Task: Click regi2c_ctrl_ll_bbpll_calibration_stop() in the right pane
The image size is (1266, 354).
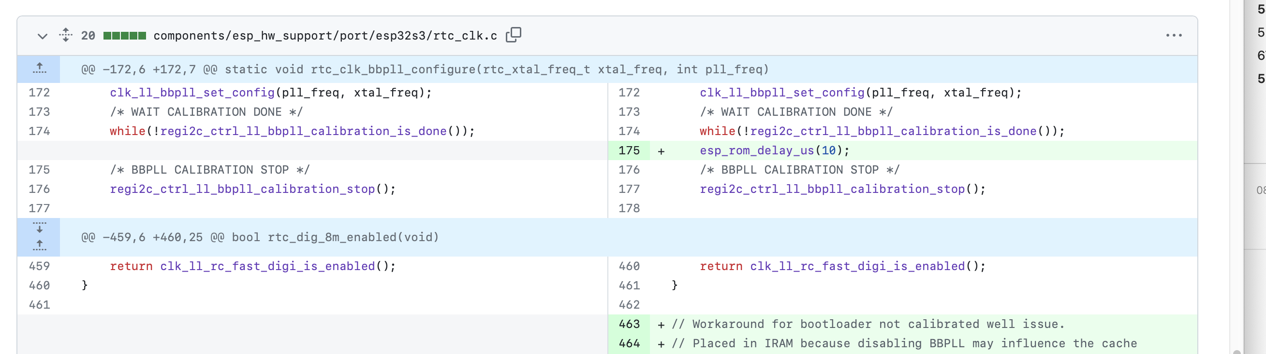Action: [842, 189]
